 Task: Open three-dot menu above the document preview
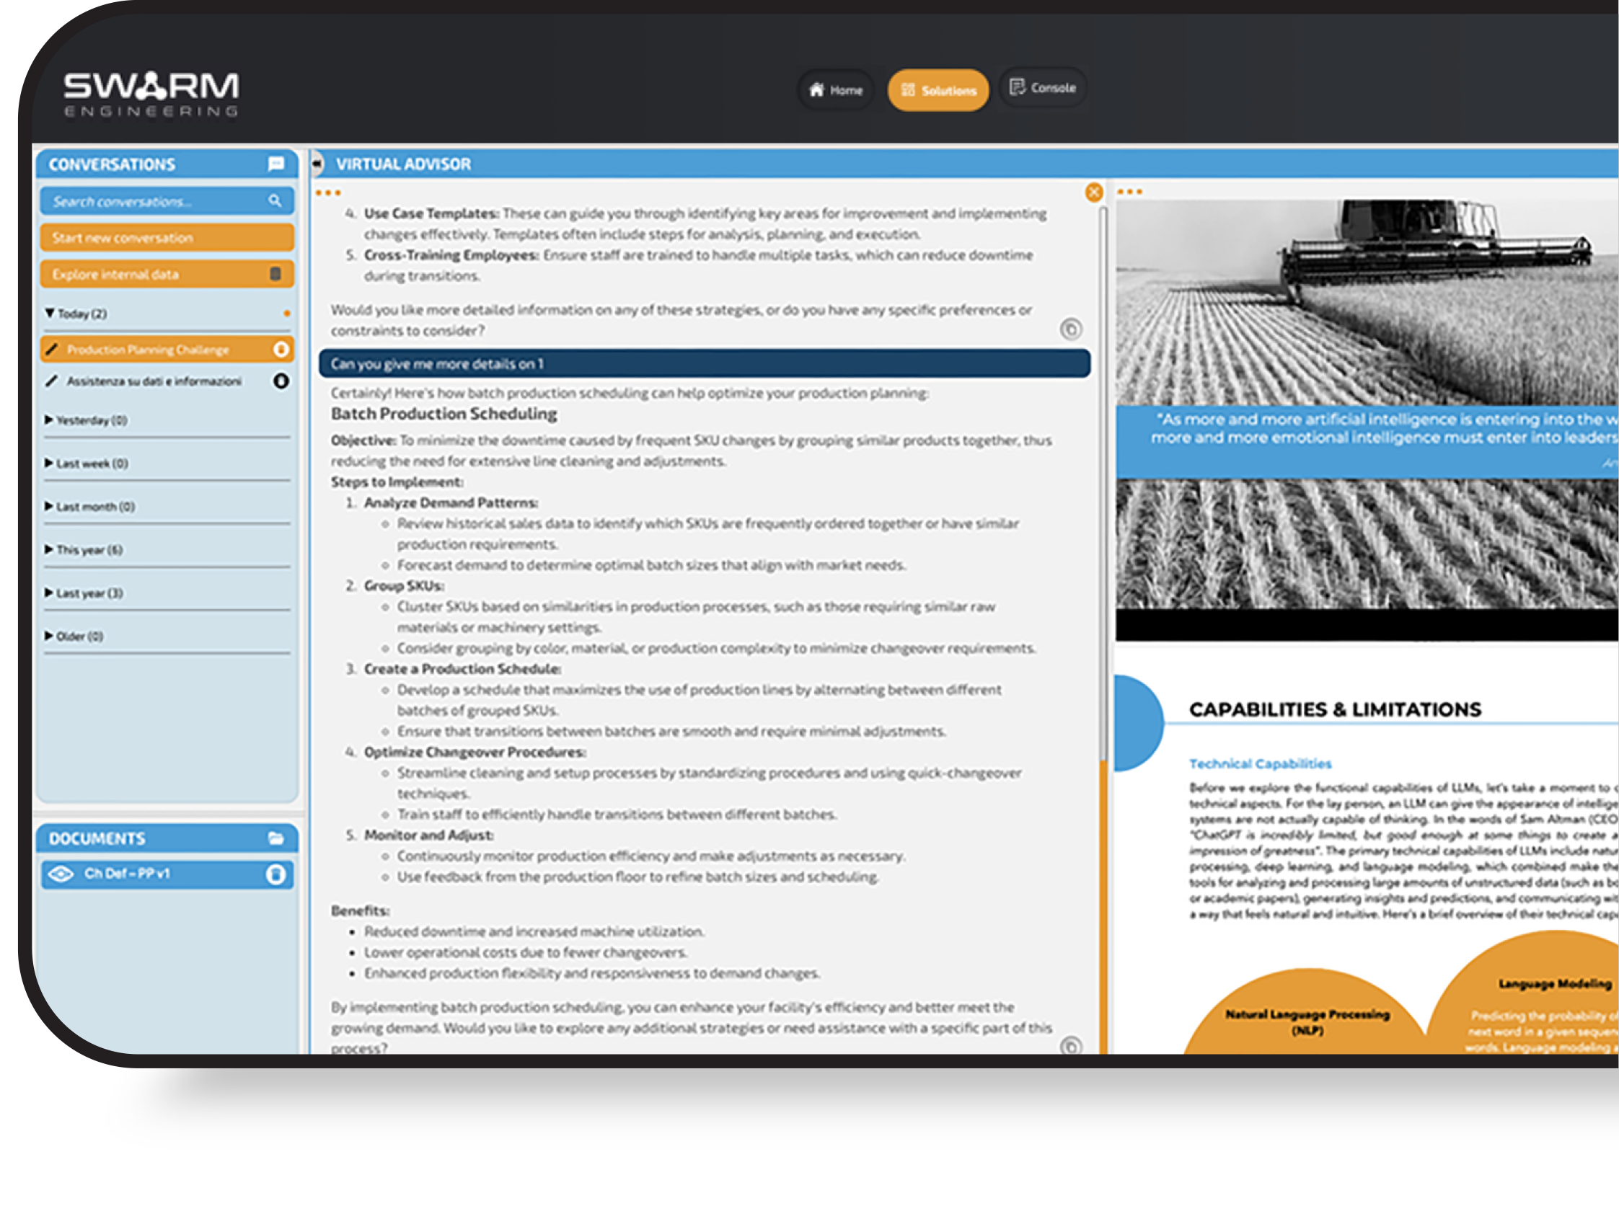click(x=1129, y=192)
